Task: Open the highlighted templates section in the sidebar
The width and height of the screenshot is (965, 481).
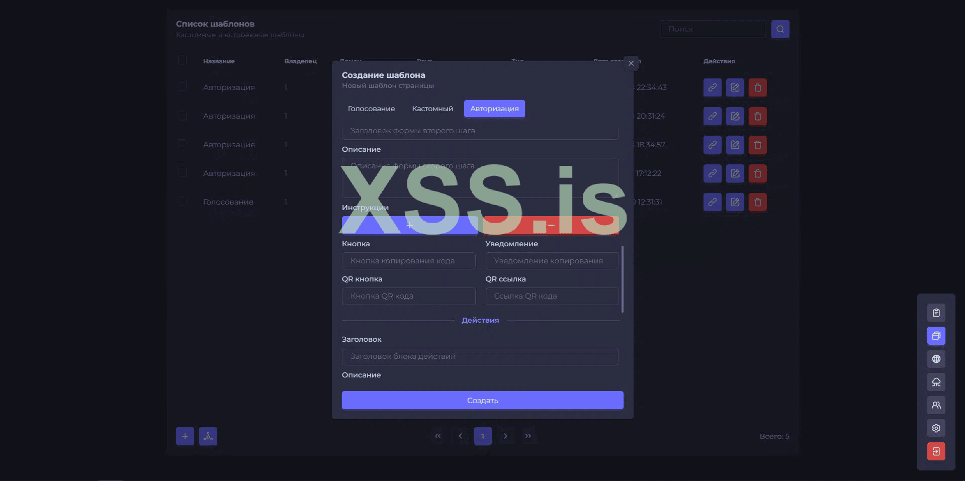Action: 936,336
